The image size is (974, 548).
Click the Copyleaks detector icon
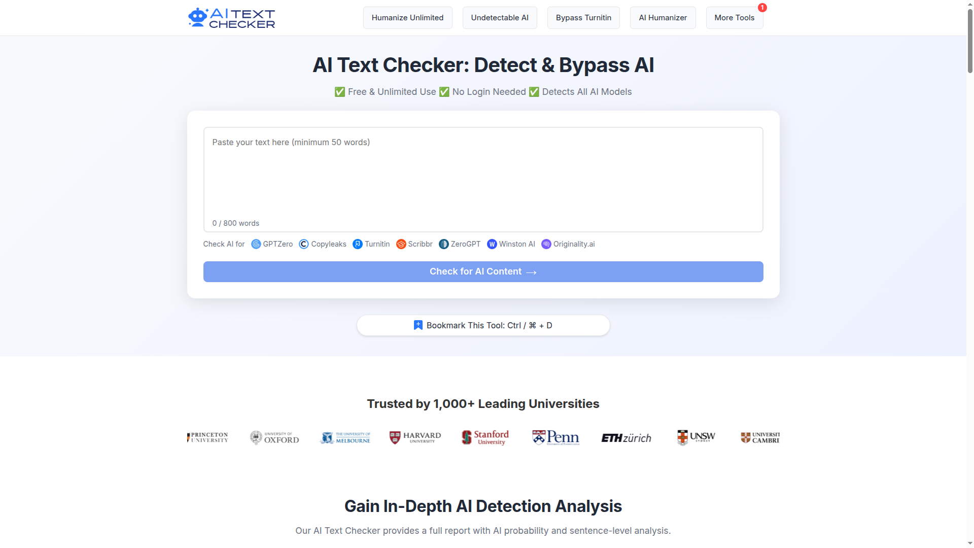click(304, 244)
